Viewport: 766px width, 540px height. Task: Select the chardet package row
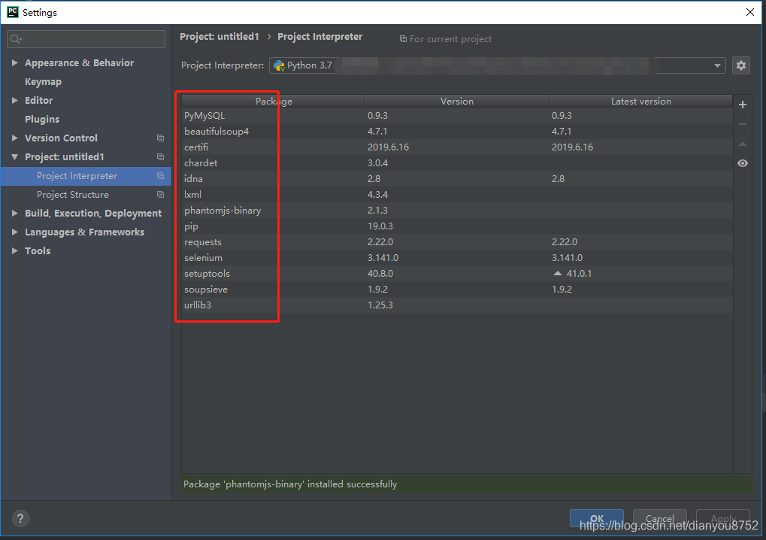(x=457, y=162)
